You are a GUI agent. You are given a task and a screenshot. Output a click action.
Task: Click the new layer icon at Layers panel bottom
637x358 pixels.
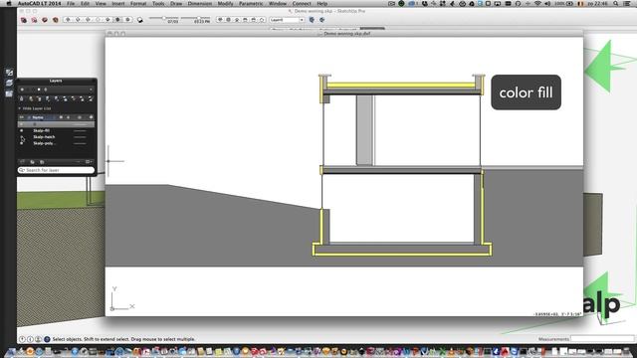click(22, 162)
